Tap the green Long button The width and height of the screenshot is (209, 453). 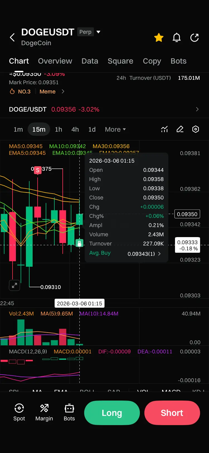112,413
